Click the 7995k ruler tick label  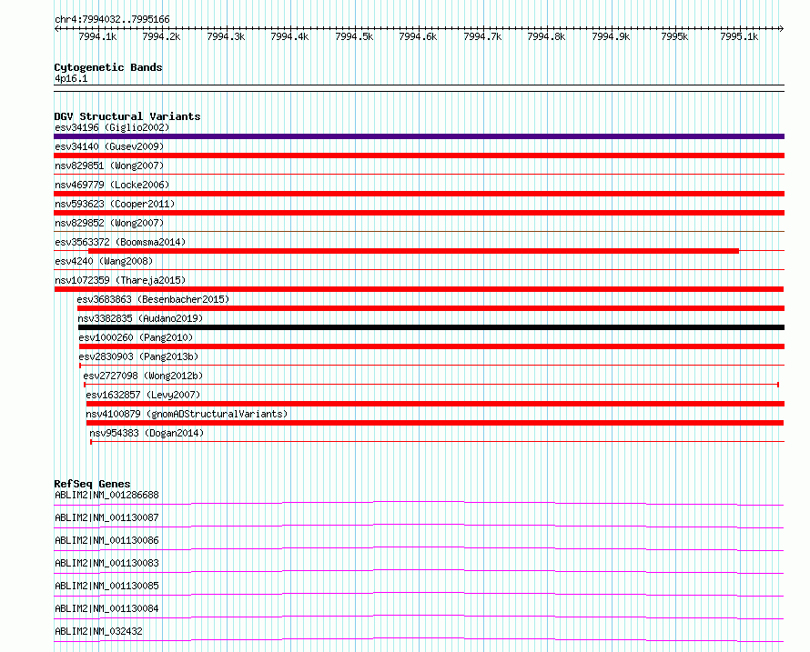tap(674, 36)
